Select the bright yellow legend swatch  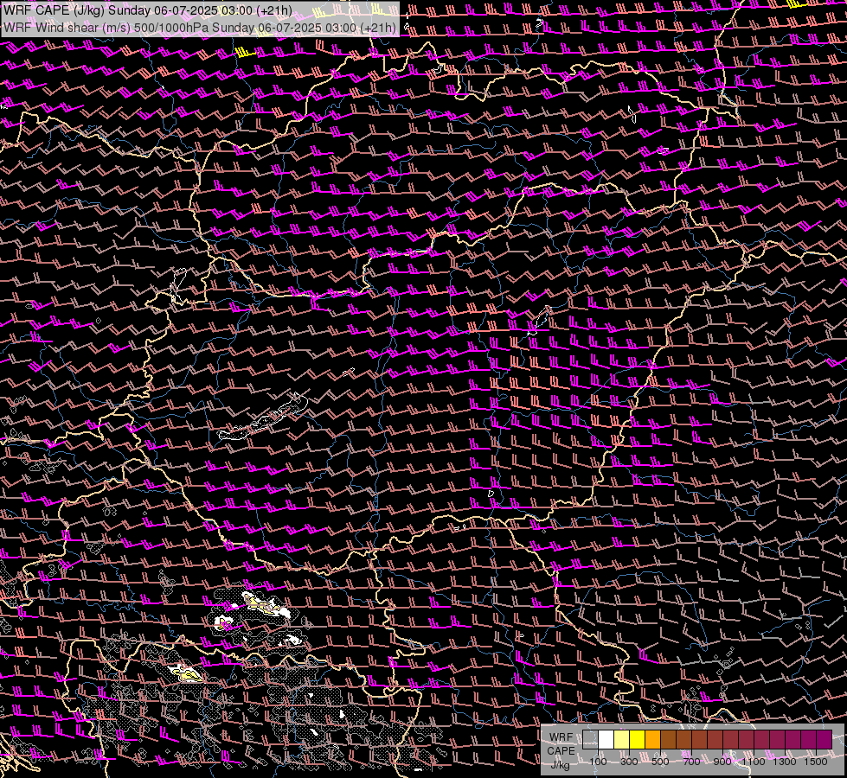point(638,740)
